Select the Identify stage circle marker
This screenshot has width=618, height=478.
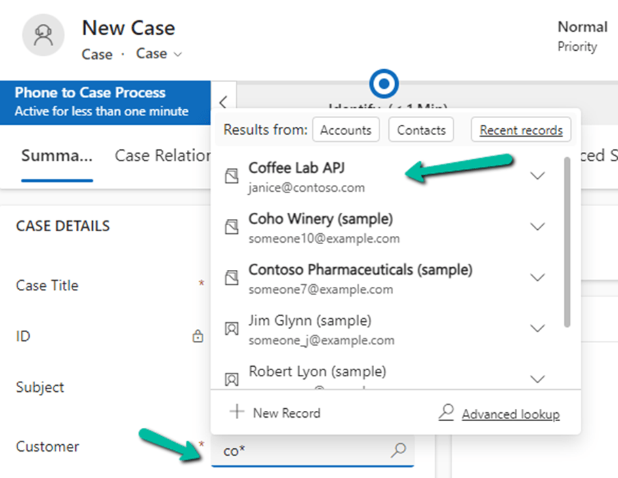pyautogui.click(x=384, y=84)
